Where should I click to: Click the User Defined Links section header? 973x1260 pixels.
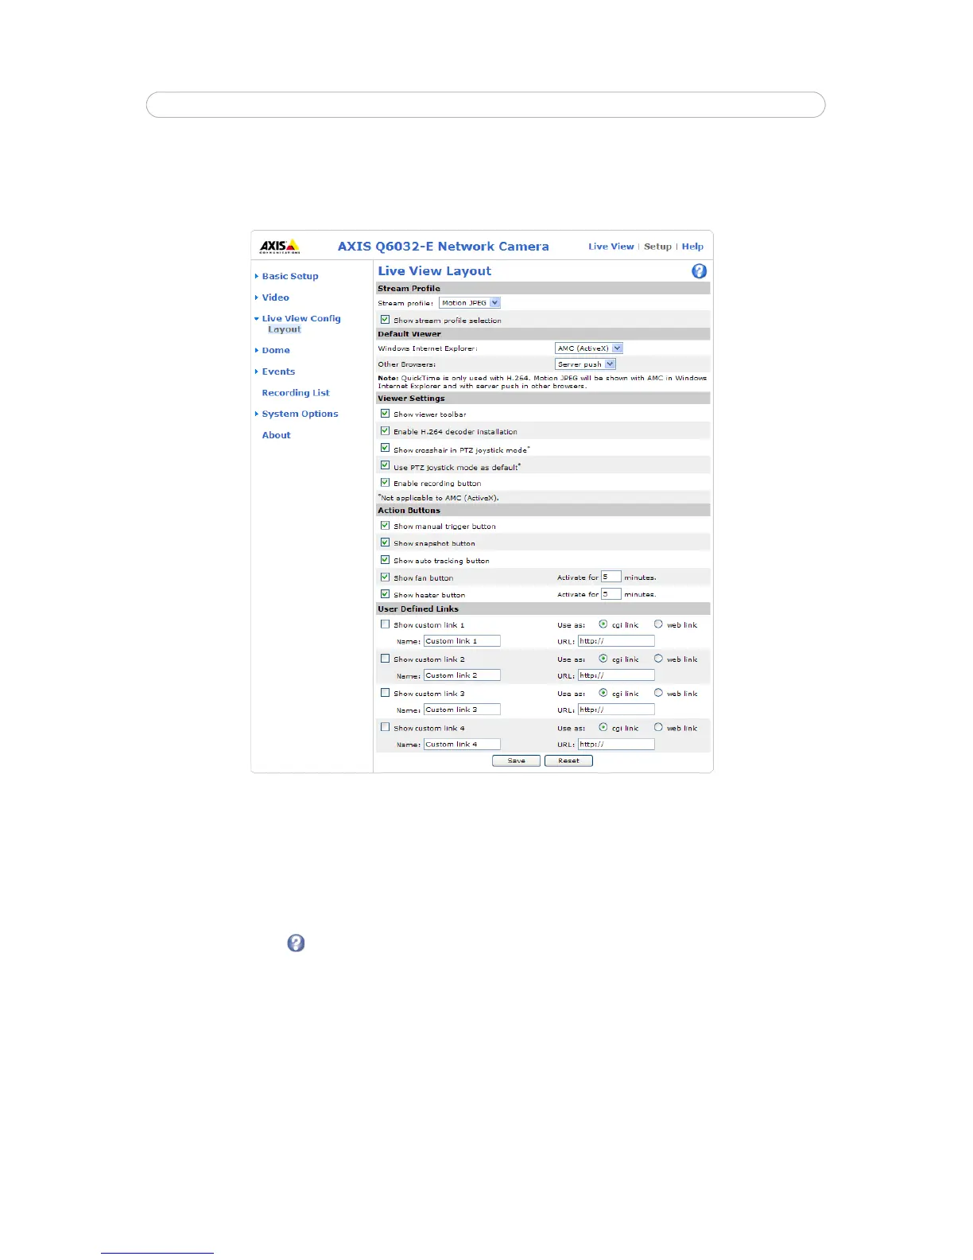[543, 609]
